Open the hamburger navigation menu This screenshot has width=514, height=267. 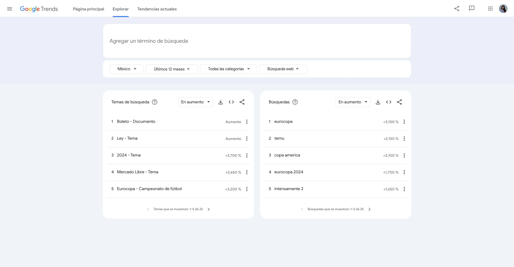tap(10, 9)
